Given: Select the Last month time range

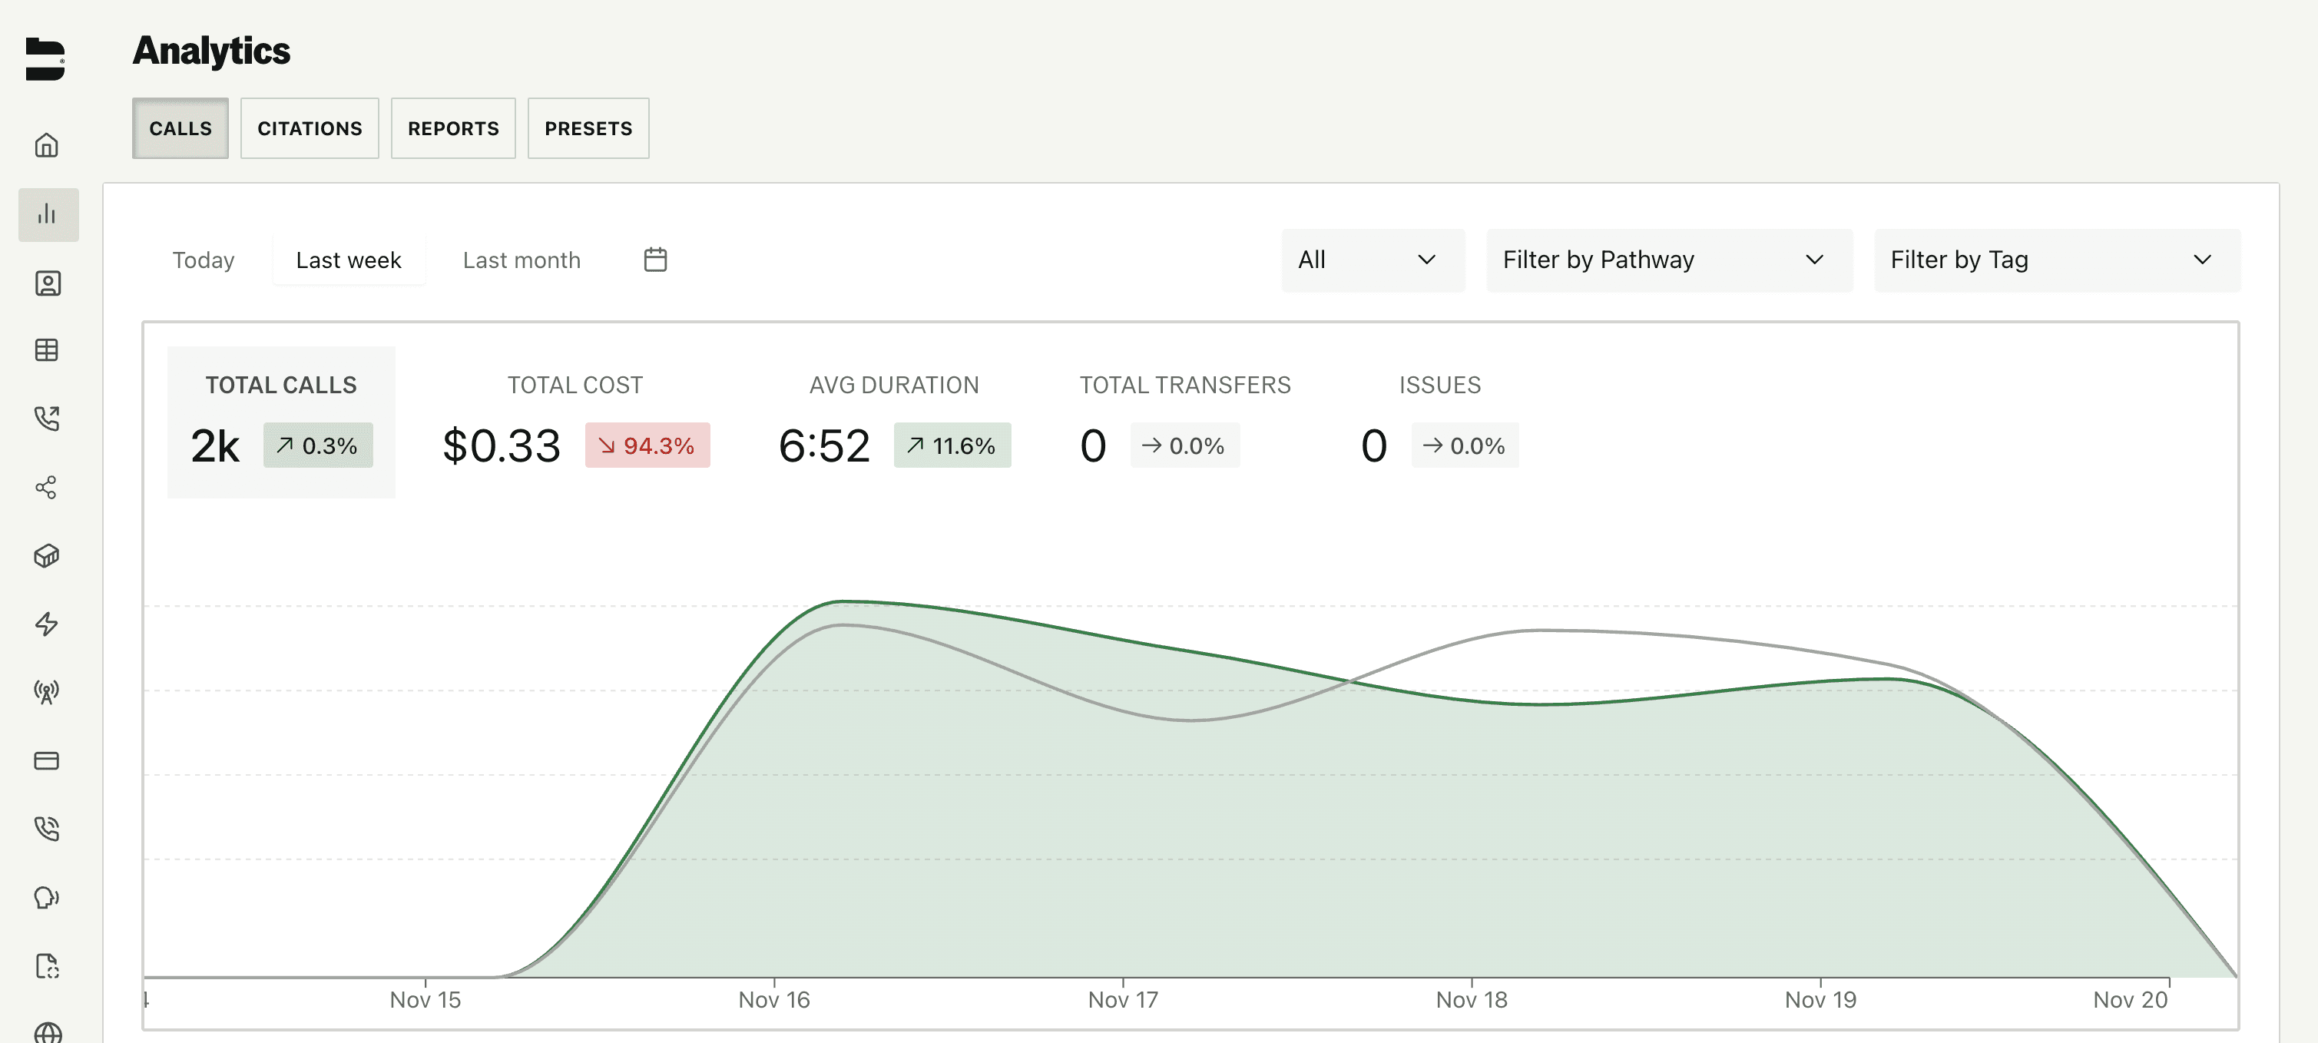Looking at the screenshot, I should pyautogui.click(x=522, y=260).
